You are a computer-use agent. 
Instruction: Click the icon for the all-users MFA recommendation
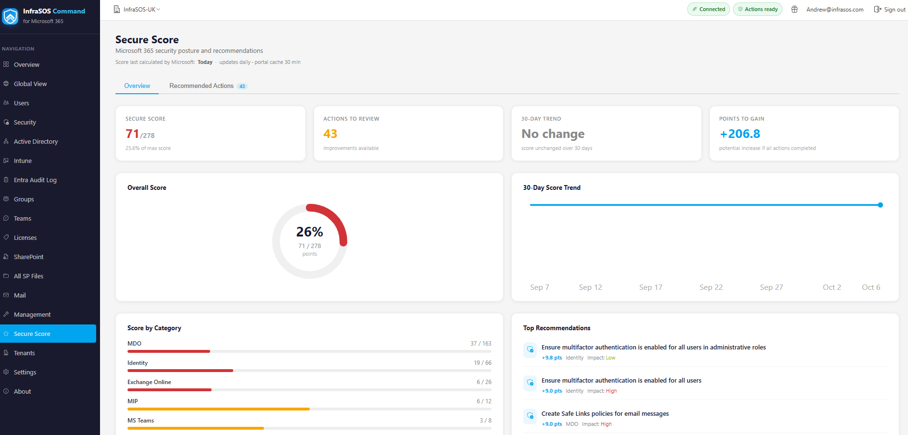pos(530,383)
